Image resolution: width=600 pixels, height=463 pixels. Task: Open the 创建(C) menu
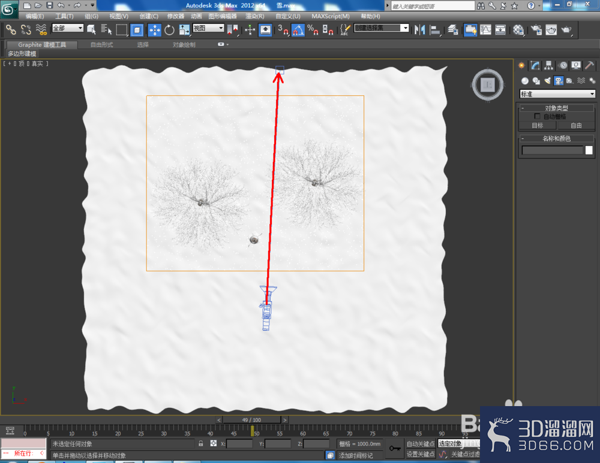pos(149,16)
